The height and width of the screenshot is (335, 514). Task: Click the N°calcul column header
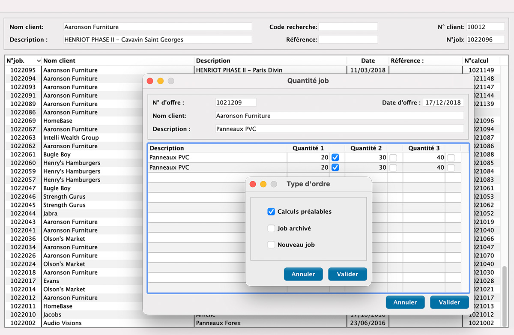476,61
